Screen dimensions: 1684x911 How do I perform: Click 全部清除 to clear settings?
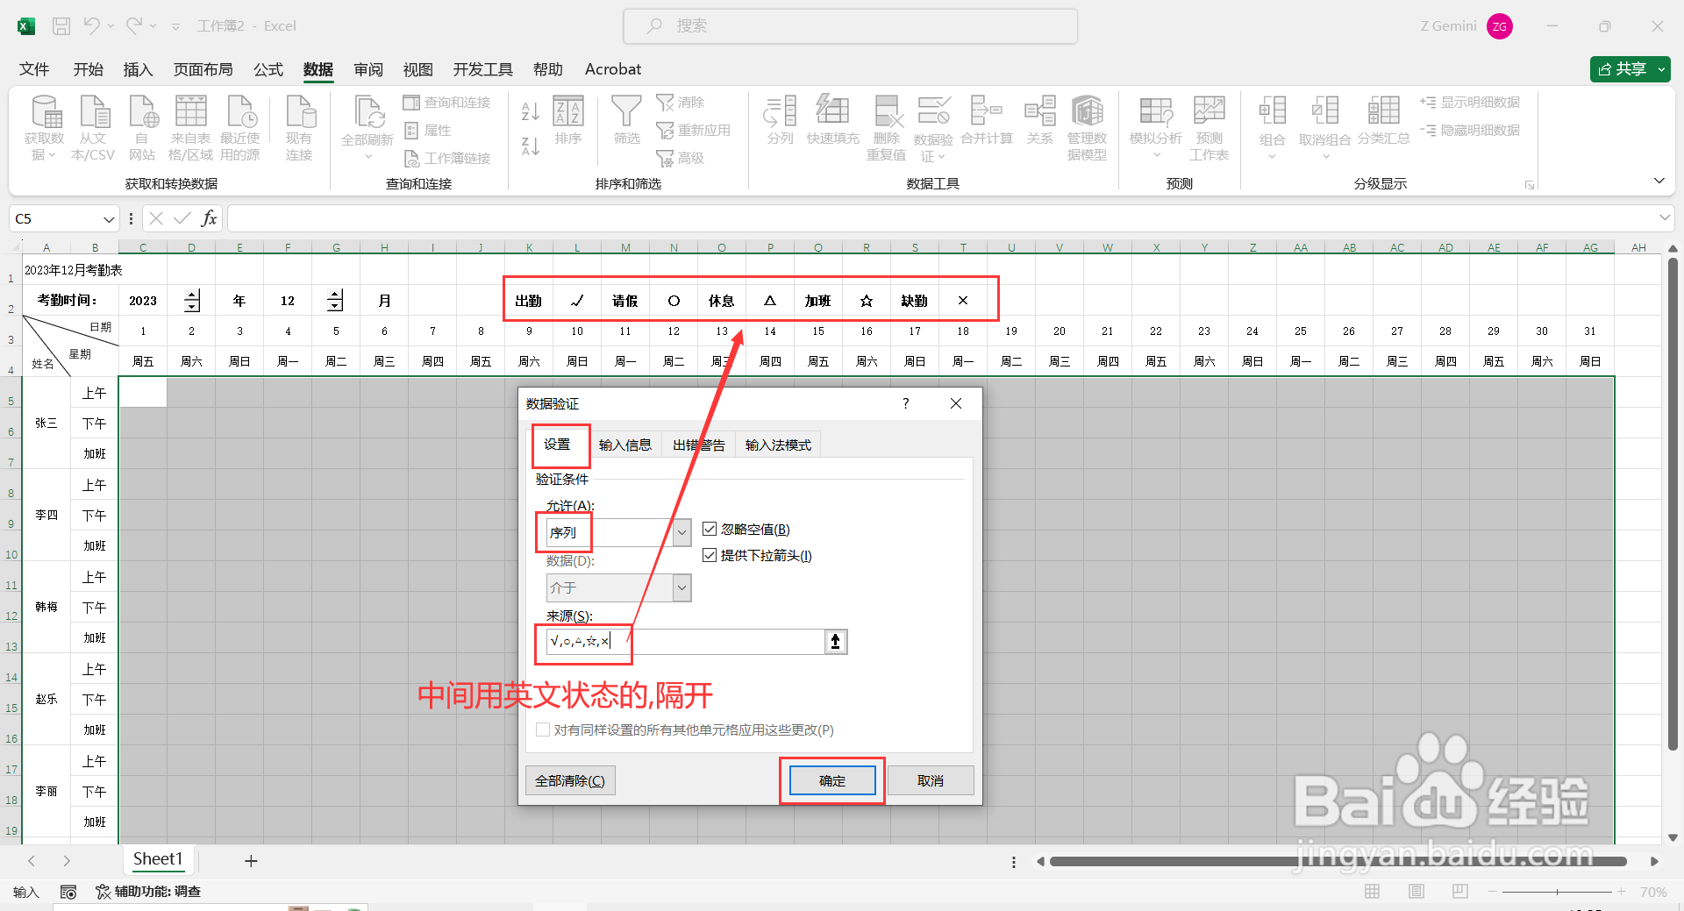tap(570, 780)
